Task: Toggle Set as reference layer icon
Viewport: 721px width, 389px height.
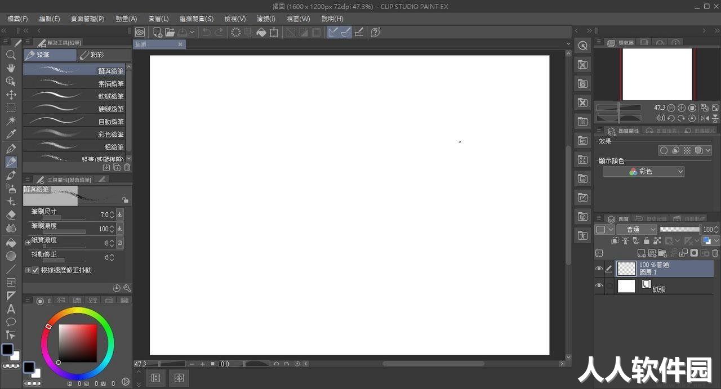Action: pos(625,241)
